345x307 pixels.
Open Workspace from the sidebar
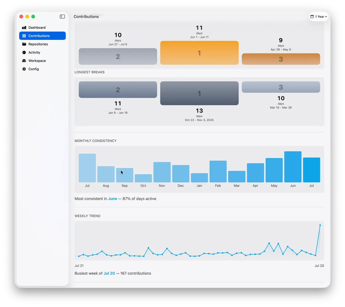coord(42,61)
